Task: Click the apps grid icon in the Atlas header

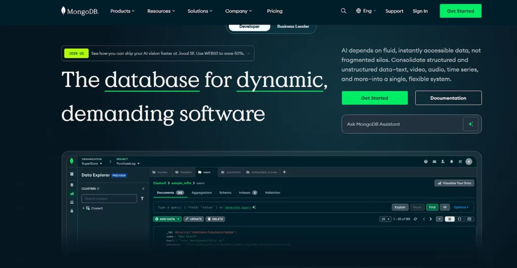Action: click(460, 162)
